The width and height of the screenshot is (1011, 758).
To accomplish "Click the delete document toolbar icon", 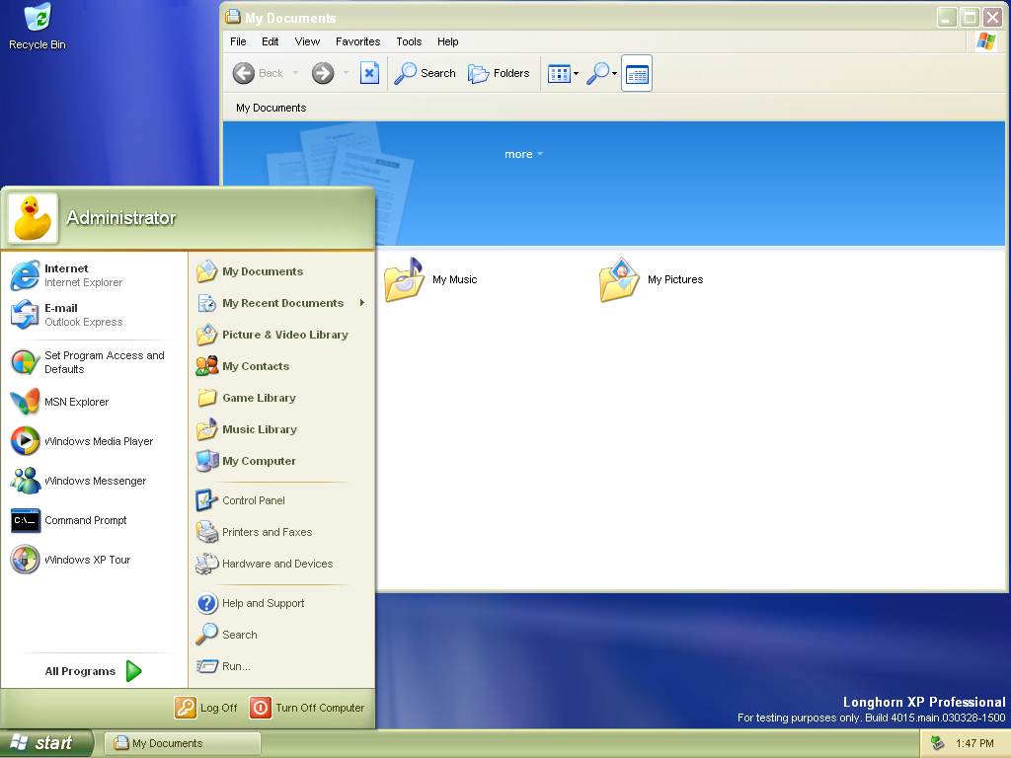I will tap(369, 73).
